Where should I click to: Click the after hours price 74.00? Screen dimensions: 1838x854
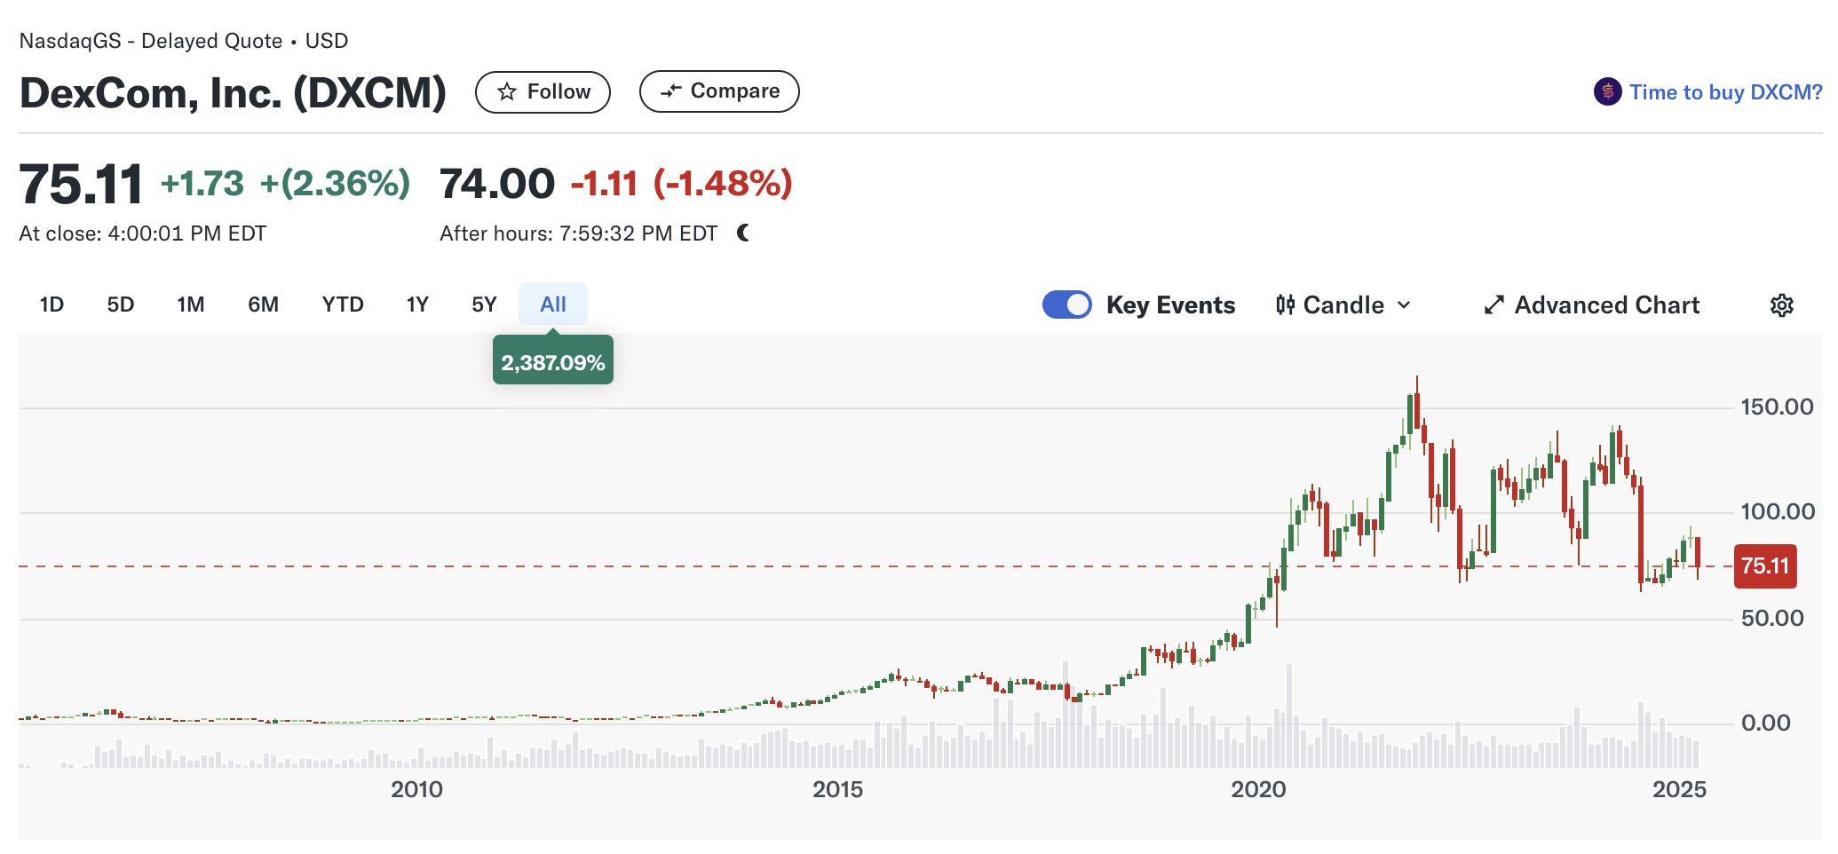coord(497,184)
